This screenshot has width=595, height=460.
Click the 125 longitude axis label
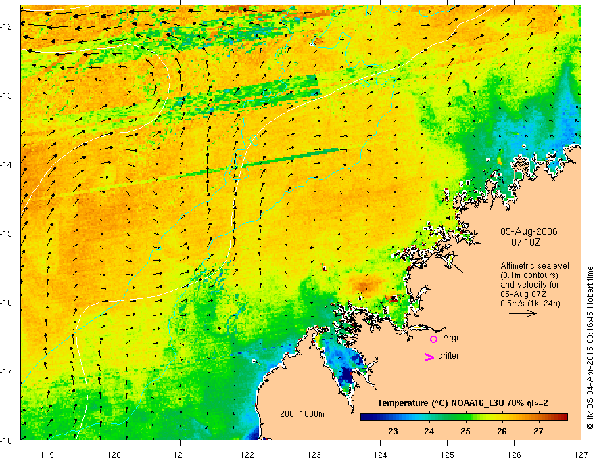tap(448, 455)
